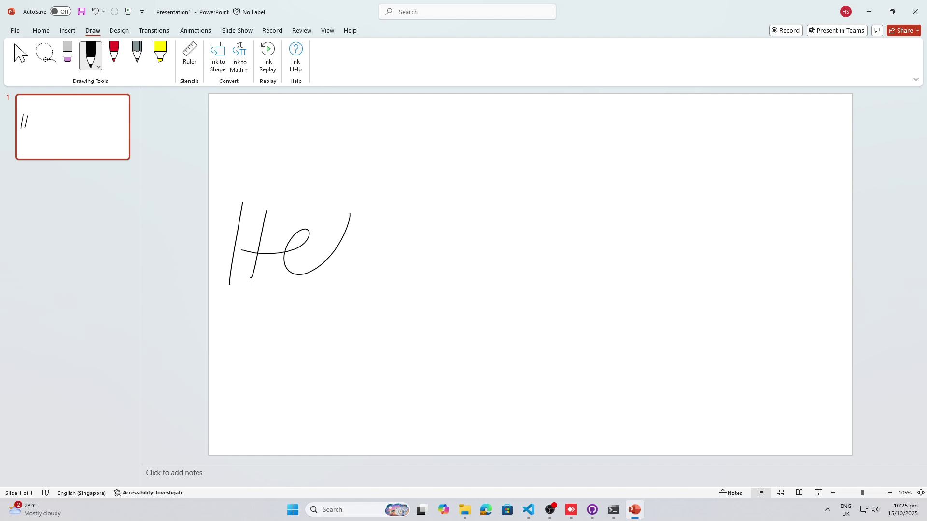Click Ink to Shape
Screen dimensions: 927x521
217,57
